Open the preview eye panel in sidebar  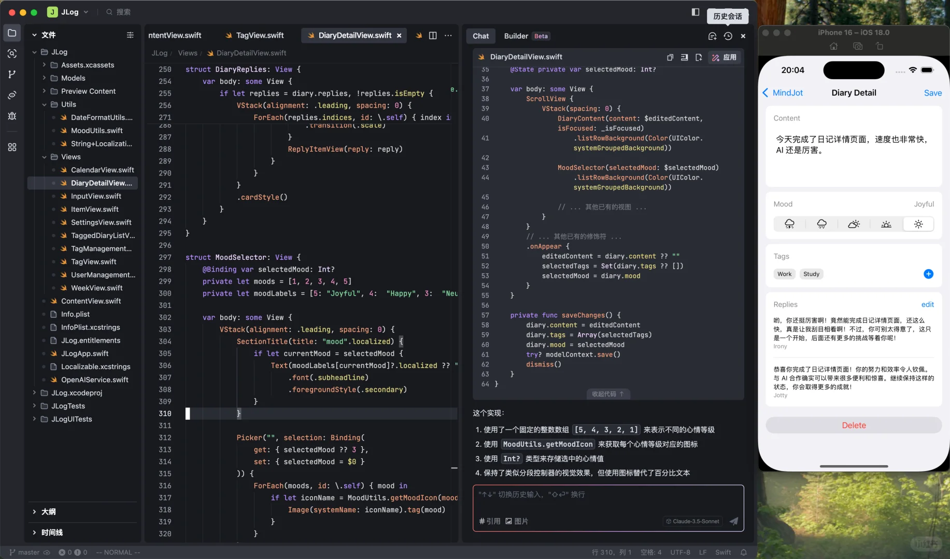[x=12, y=95]
